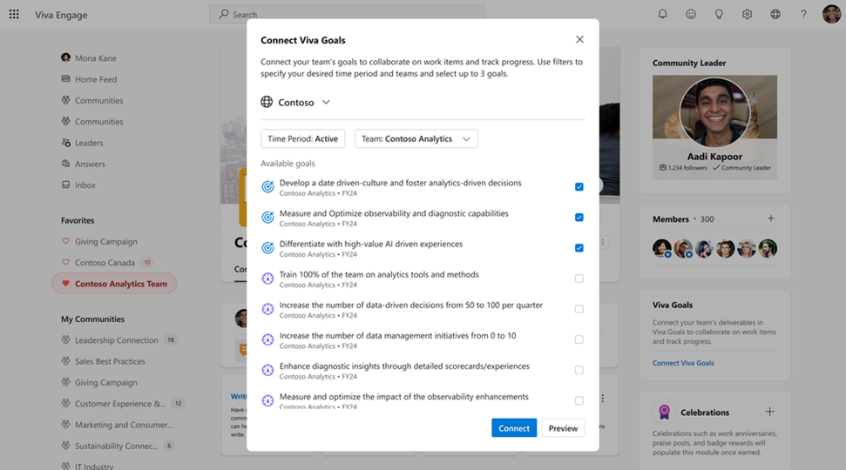Uncheck the 'Develop a date driven-culture' goal
Image resolution: width=846 pixels, height=470 pixels.
tap(579, 187)
